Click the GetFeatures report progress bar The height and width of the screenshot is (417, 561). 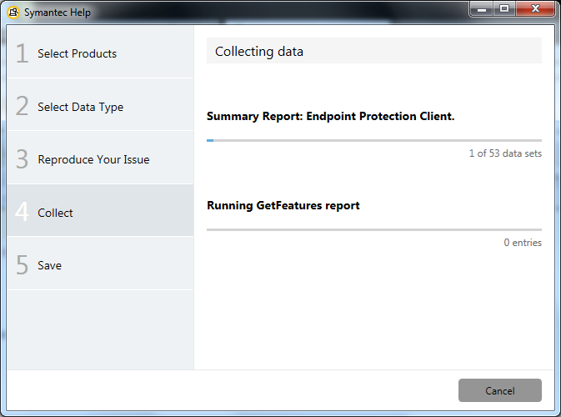click(x=374, y=230)
